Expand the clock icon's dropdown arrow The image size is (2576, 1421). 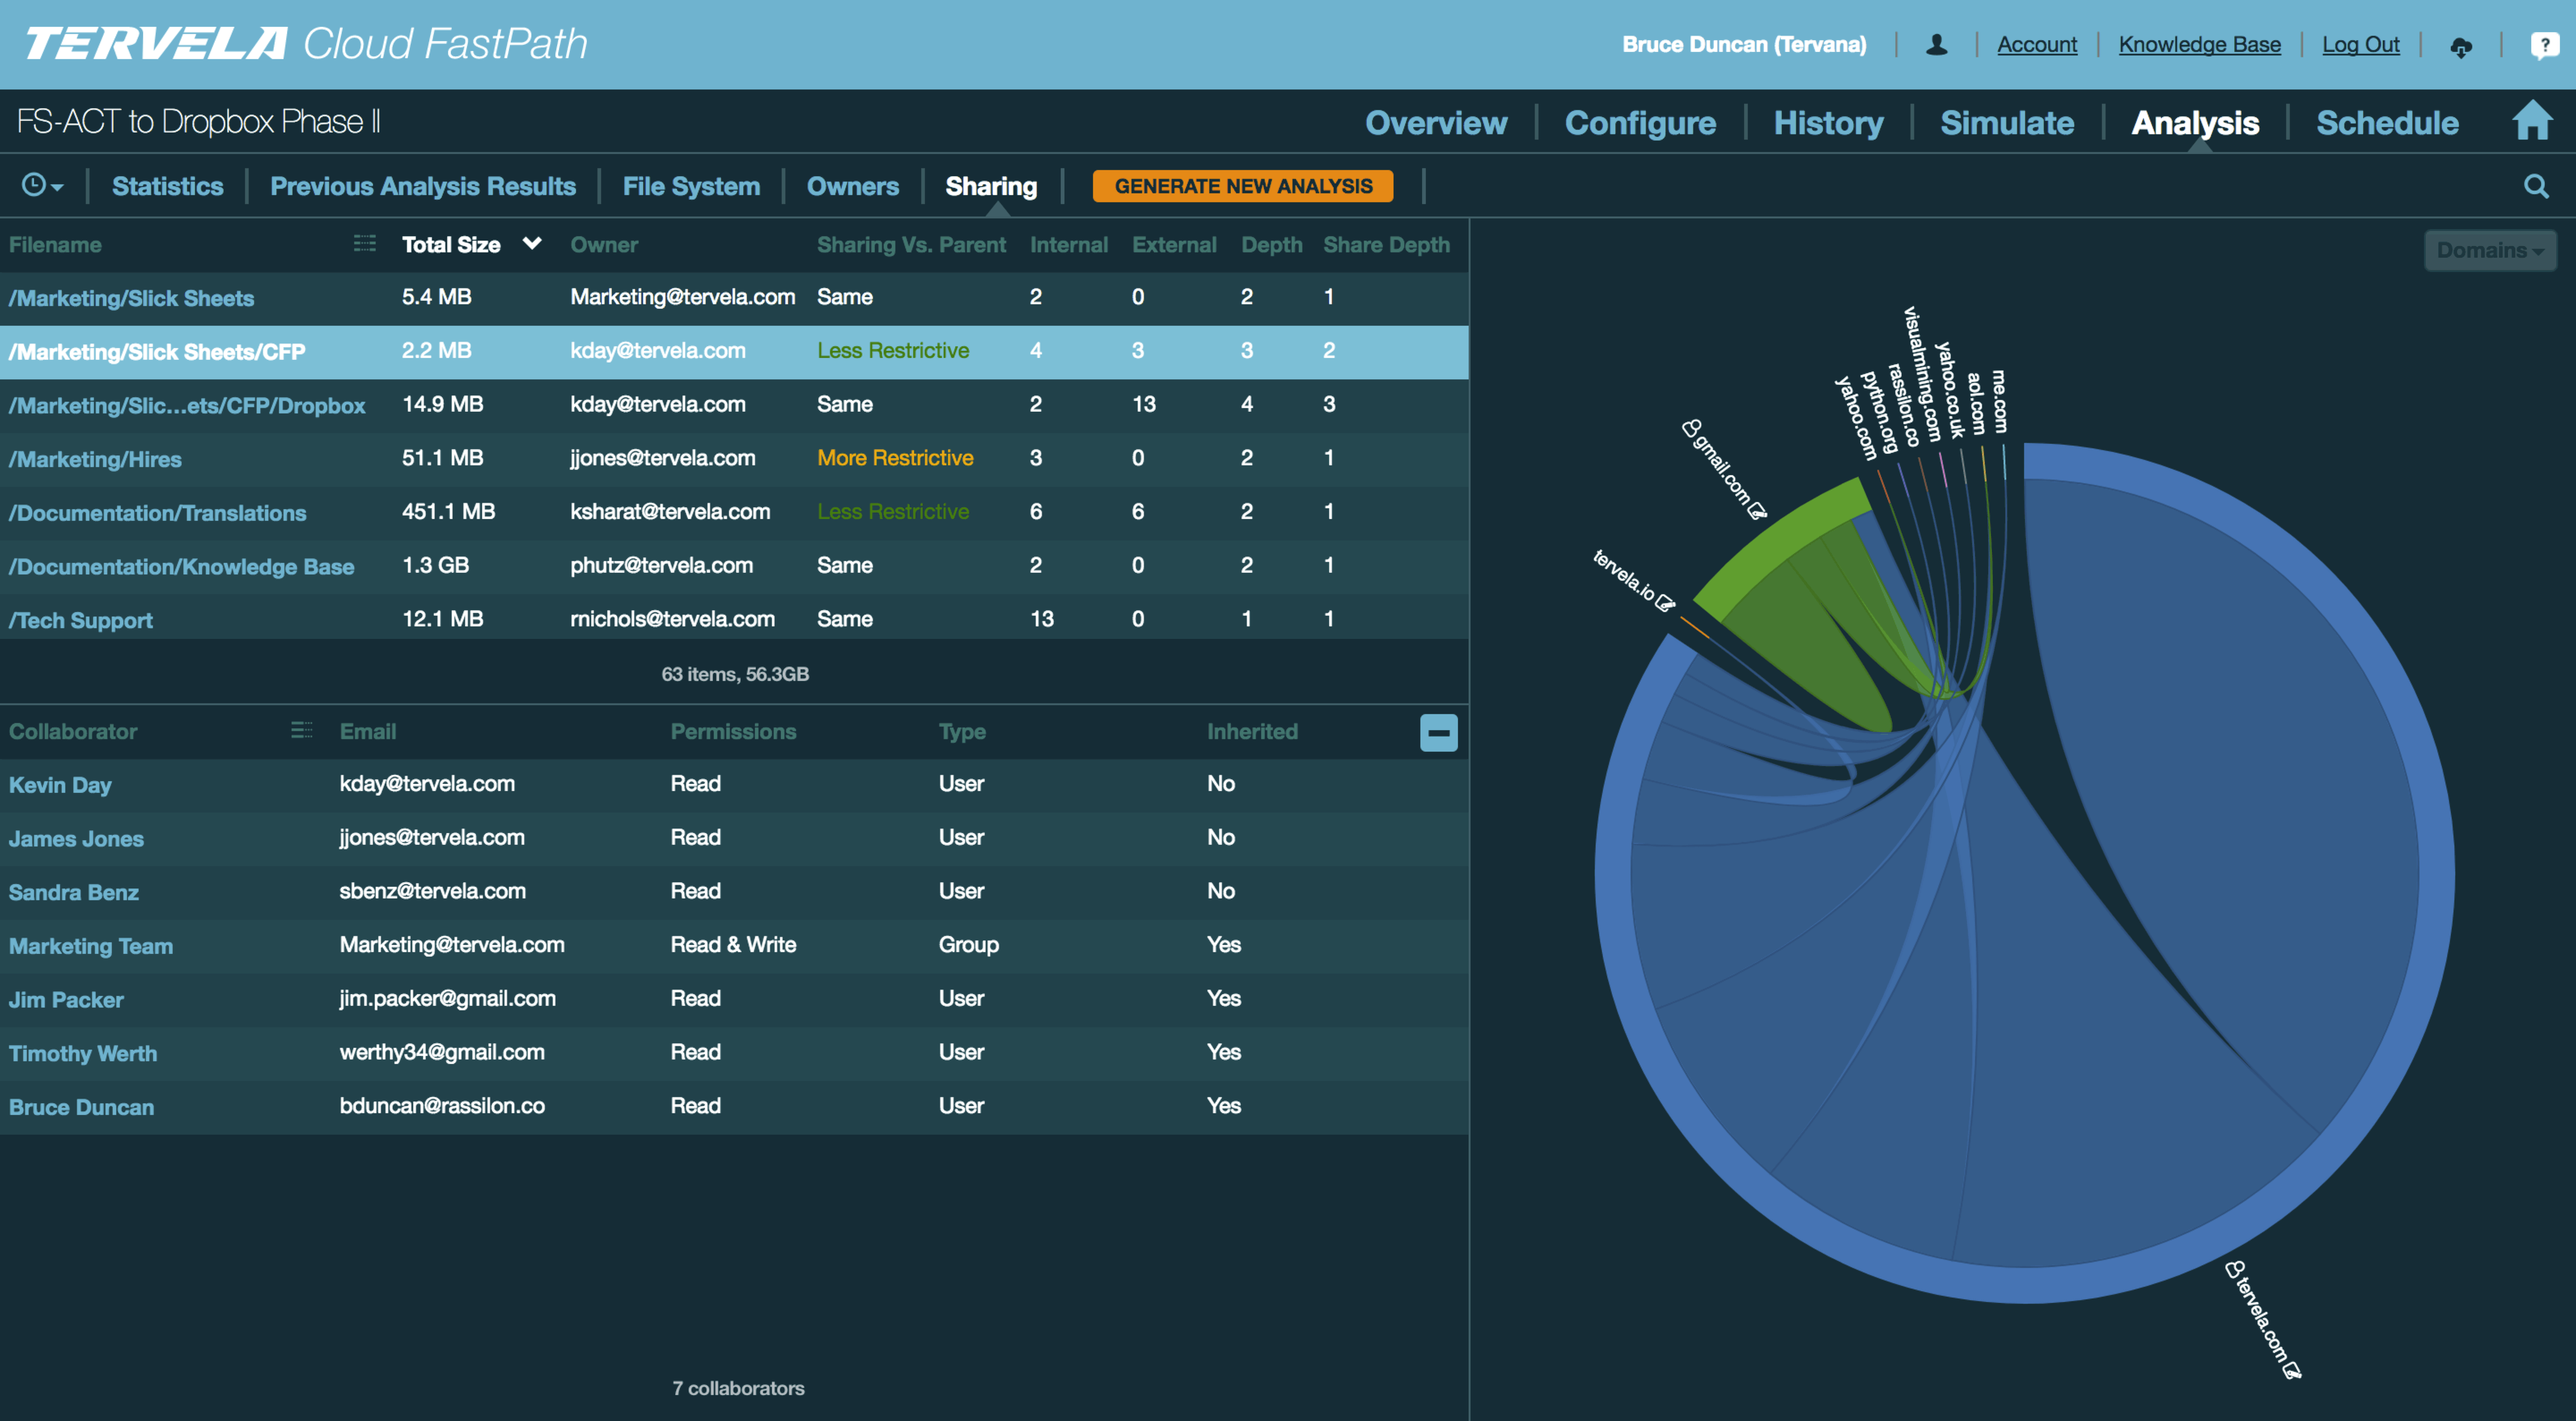pos(57,188)
